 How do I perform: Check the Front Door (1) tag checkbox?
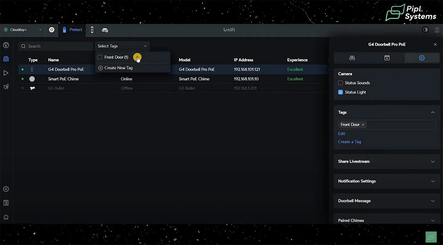(x=100, y=57)
